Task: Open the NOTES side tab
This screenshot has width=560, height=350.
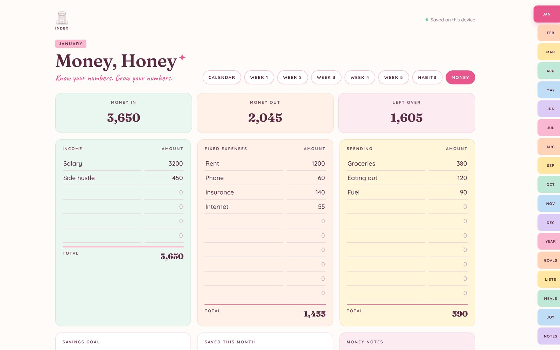Action: point(549,336)
